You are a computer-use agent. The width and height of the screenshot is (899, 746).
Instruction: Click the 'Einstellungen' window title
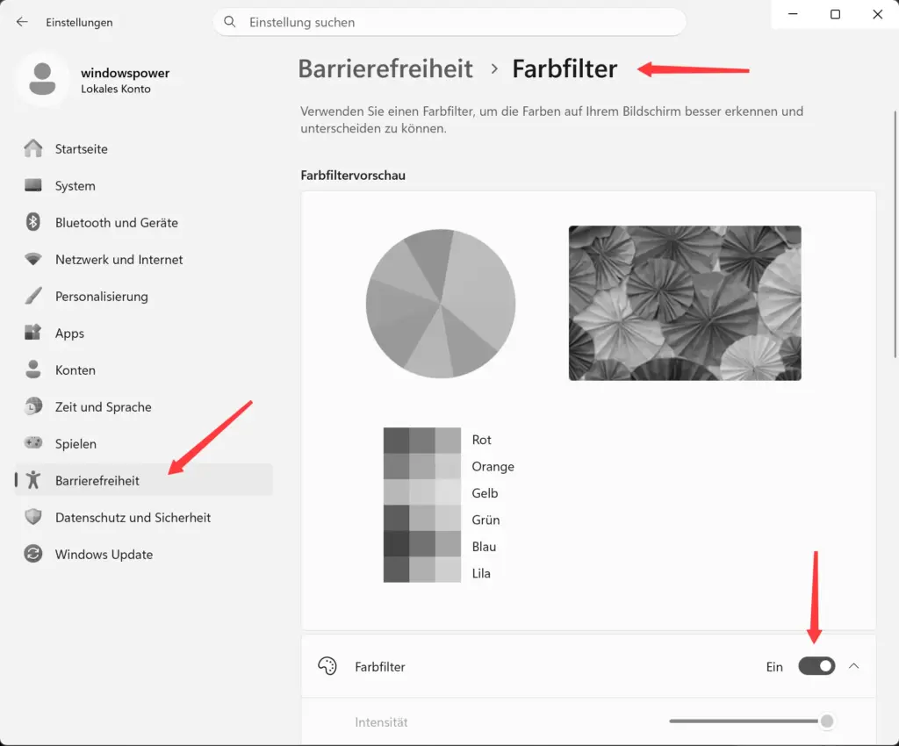coord(79,22)
